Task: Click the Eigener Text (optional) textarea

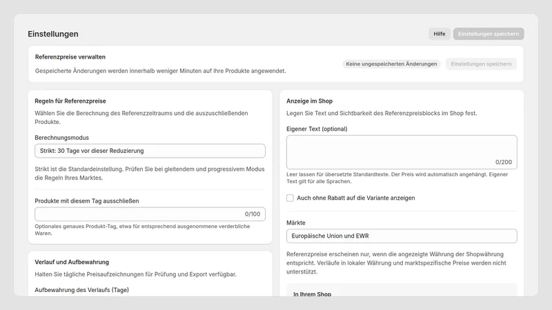Action: tap(402, 152)
